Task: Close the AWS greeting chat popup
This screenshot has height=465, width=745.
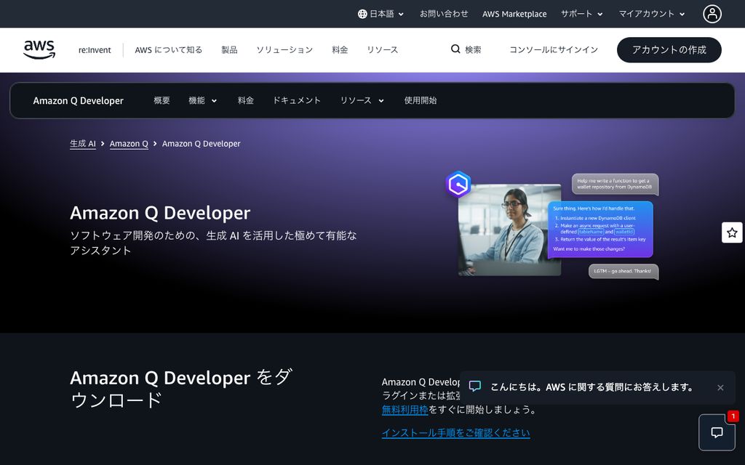Action: [x=720, y=388]
